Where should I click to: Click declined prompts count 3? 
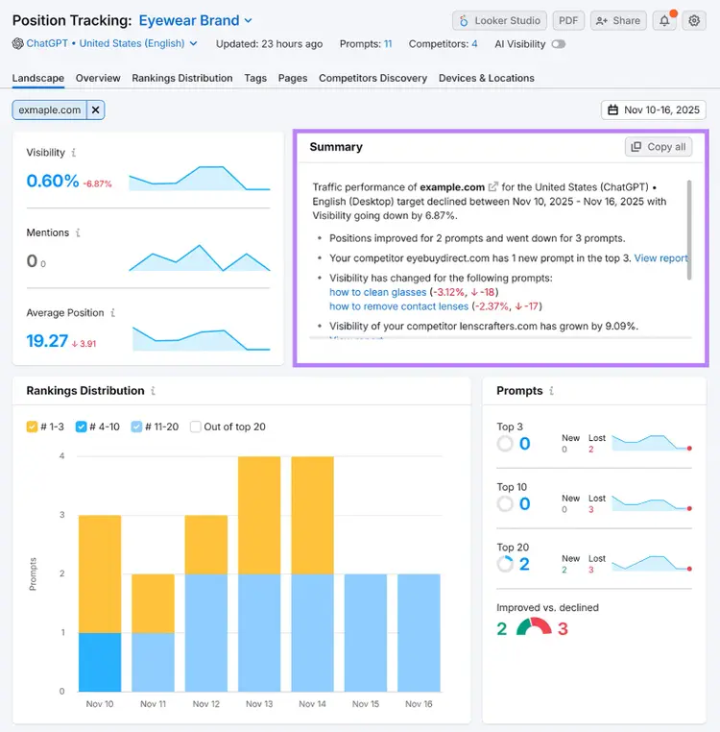(563, 629)
